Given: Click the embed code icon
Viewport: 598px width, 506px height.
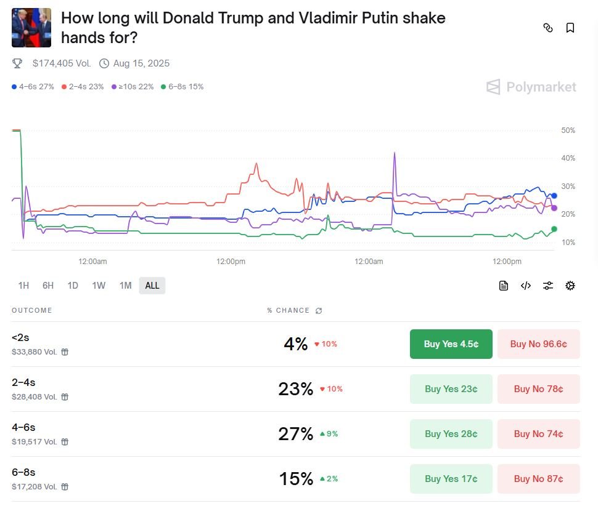Looking at the screenshot, I should (526, 286).
